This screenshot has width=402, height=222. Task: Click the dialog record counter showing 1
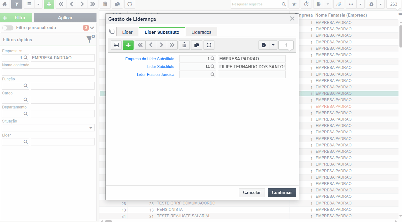(x=286, y=45)
